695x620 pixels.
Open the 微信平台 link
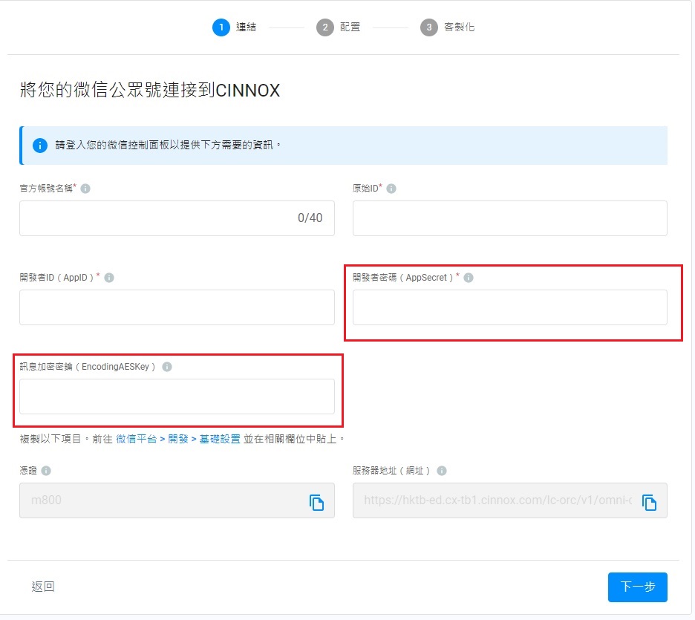coord(137,439)
